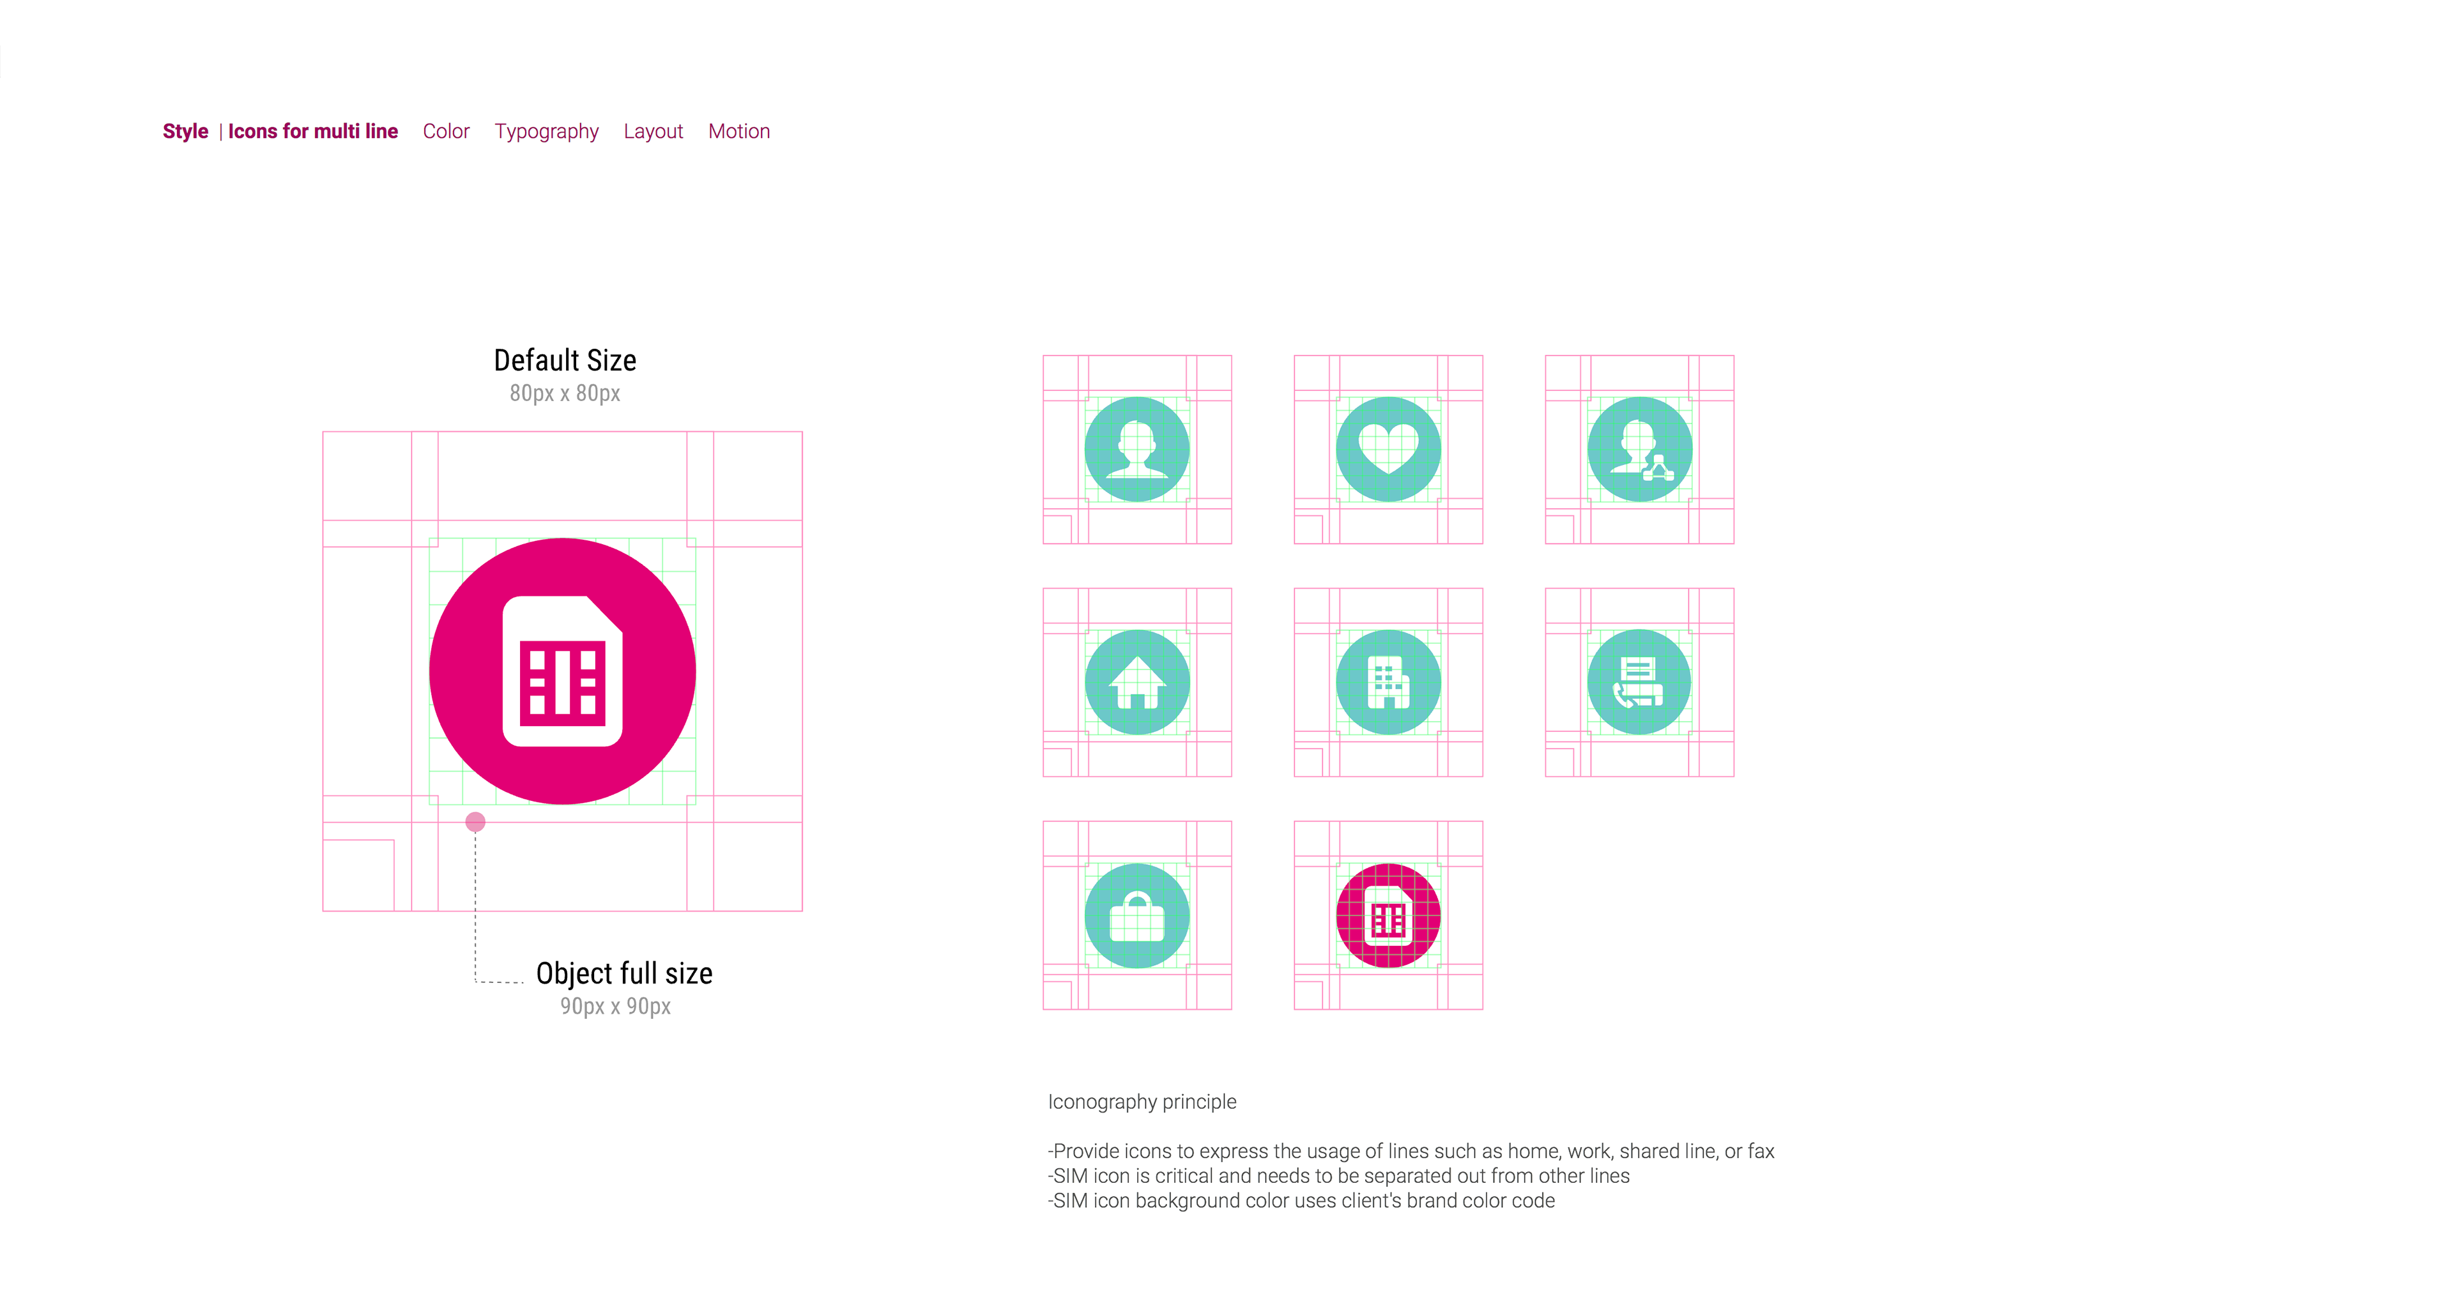
Task: Click the Default Size heading
Action: coord(565,360)
